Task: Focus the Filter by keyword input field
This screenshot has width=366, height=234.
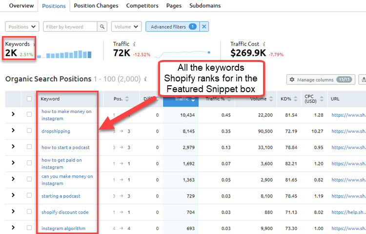Action: pos(70,27)
